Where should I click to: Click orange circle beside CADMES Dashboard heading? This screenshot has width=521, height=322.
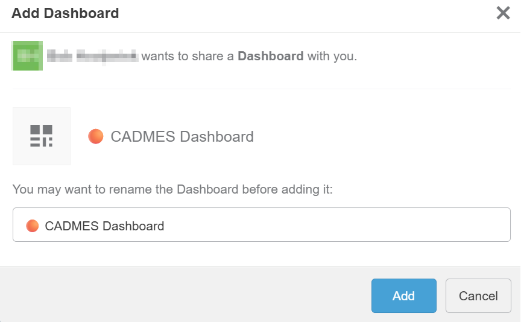[x=96, y=136]
